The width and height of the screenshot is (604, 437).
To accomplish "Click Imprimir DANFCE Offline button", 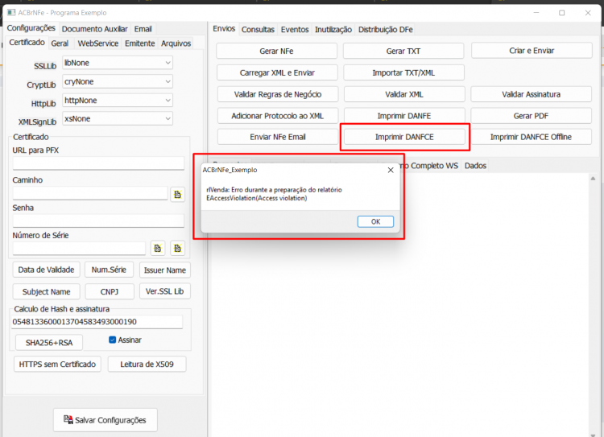I will (x=531, y=137).
